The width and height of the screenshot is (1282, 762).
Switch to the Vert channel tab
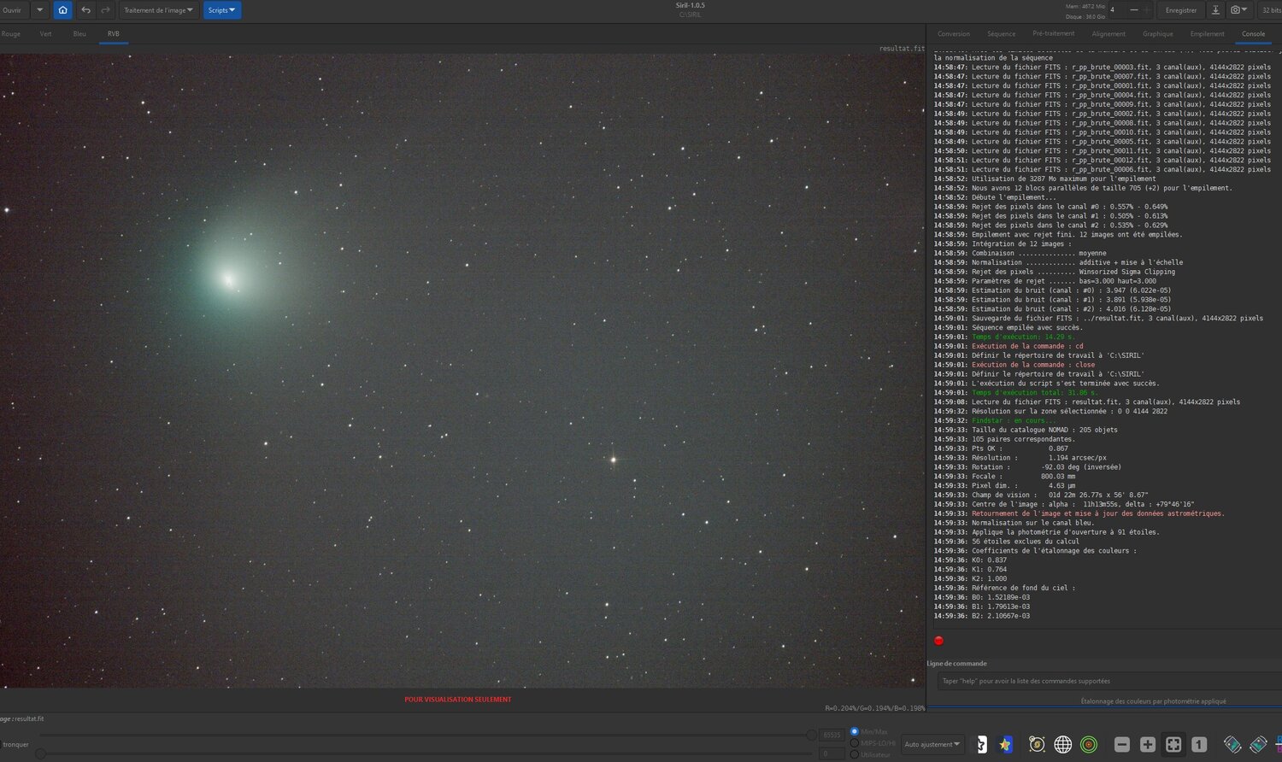pos(46,34)
